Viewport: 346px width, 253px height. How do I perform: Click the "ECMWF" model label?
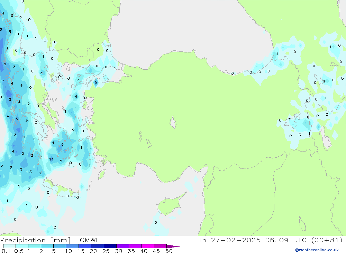click(x=88, y=240)
